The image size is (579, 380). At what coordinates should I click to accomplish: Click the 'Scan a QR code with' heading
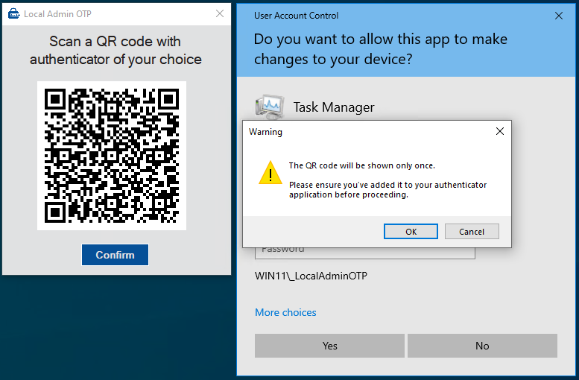116,42
